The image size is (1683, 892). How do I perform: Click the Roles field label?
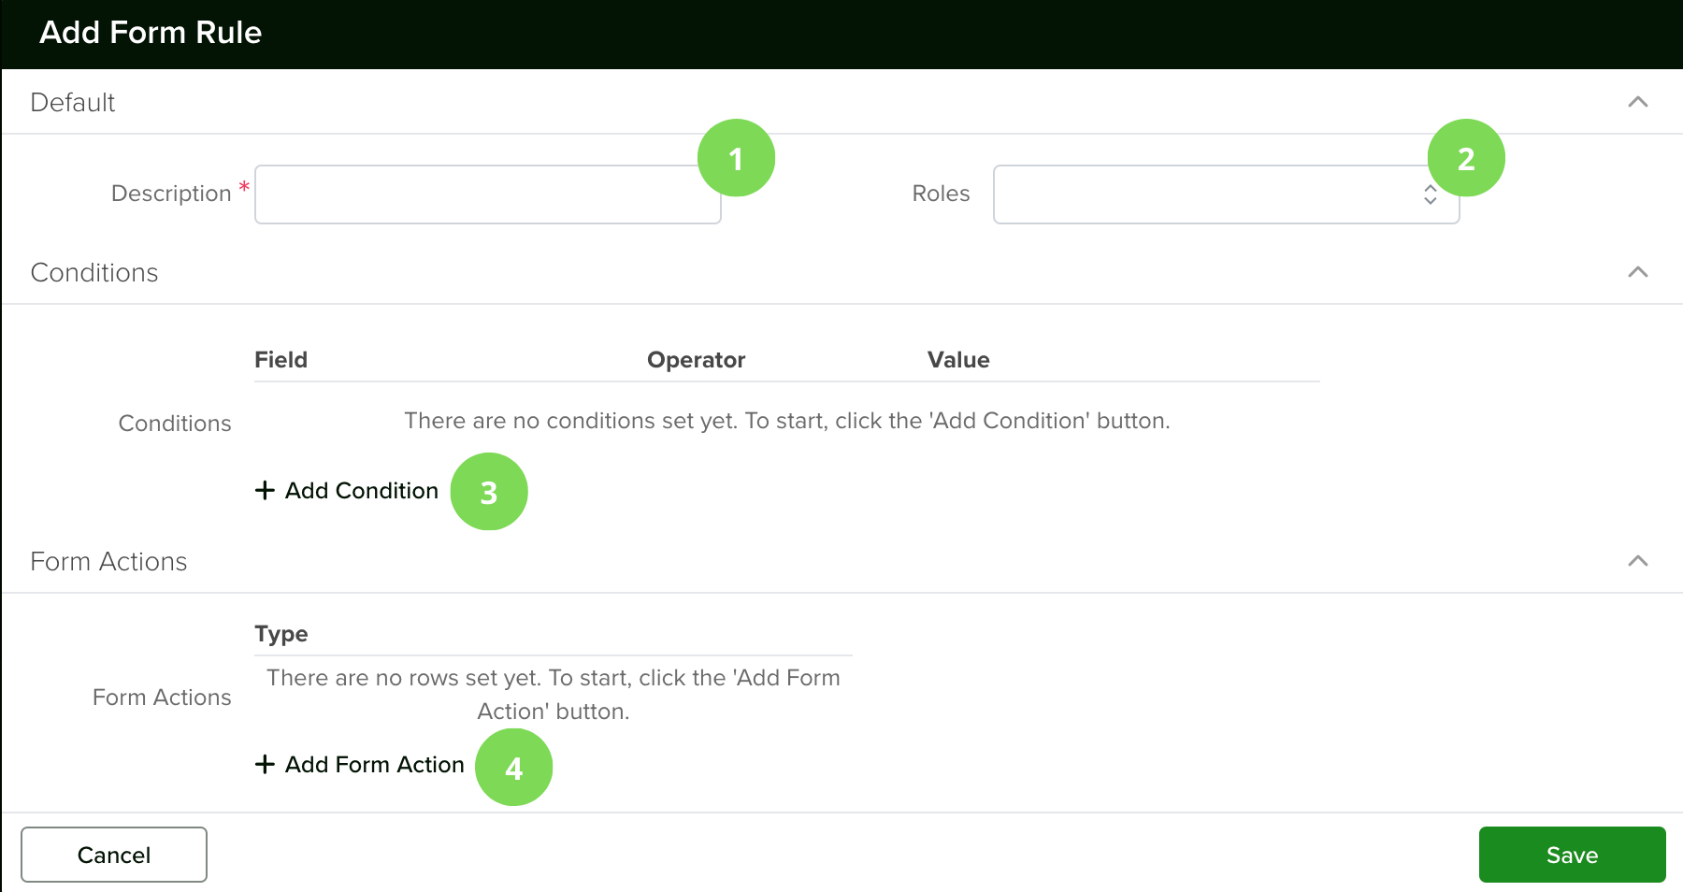tap(941, 194)
